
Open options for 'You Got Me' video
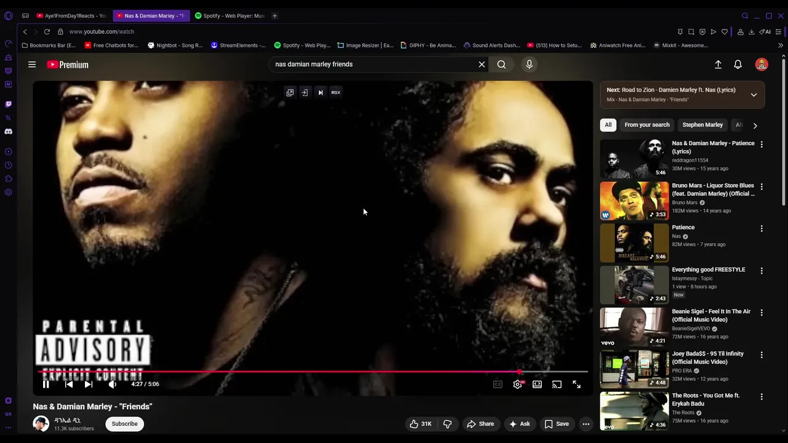click(762, 397)
